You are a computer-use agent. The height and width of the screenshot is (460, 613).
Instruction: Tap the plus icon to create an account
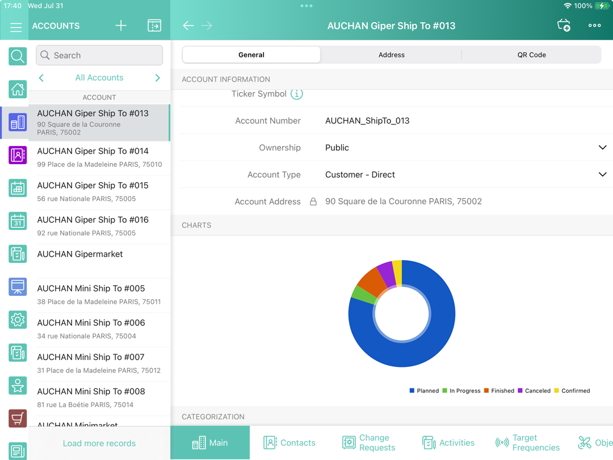pos(120,25)
